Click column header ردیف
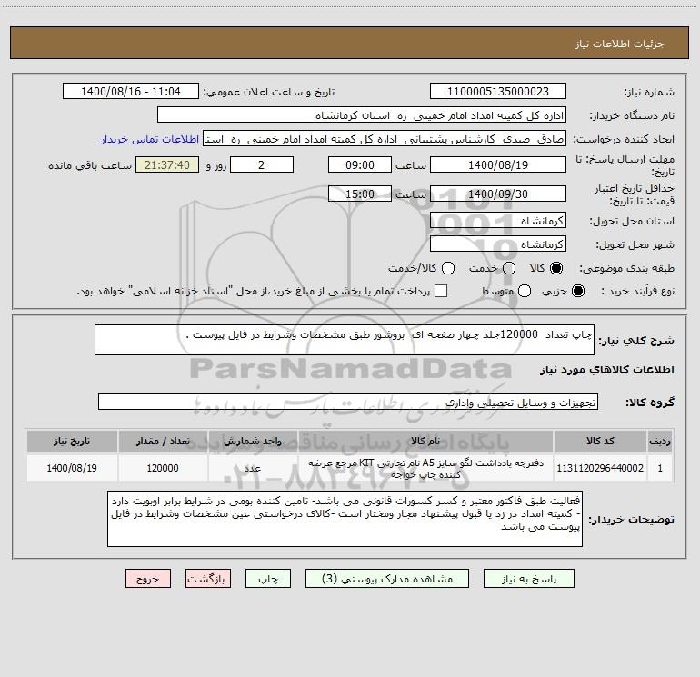 click(x=660, y=441)
